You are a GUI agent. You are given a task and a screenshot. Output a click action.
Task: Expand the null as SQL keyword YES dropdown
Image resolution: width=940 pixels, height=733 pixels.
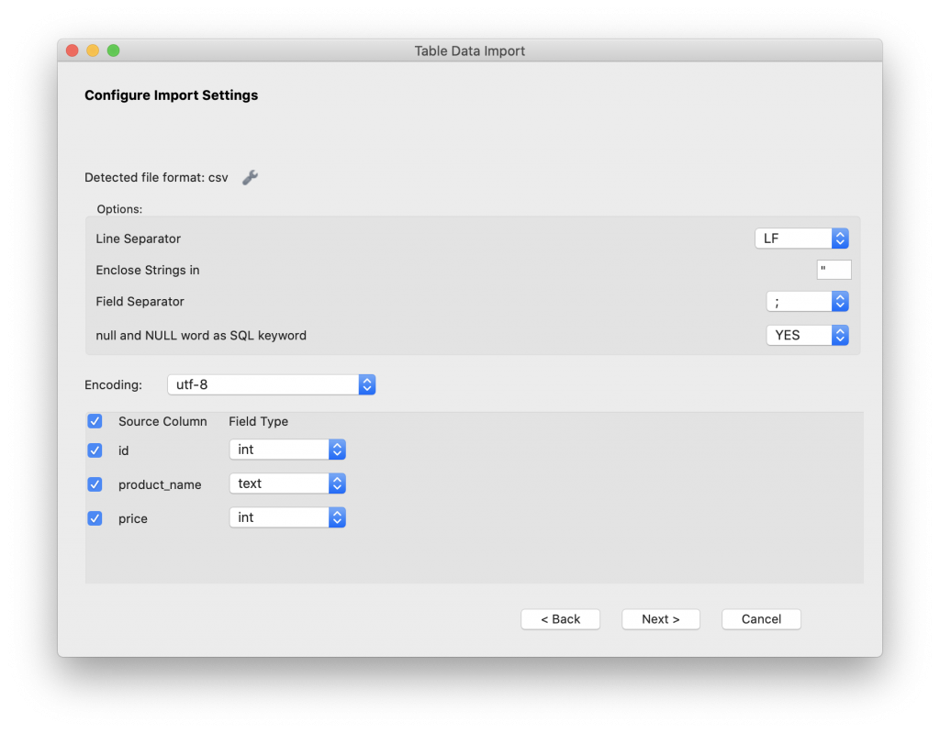click(x=807, y=335)
